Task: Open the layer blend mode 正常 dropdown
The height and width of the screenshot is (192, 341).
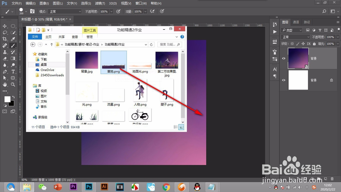Action: click(x=295, y=37)
